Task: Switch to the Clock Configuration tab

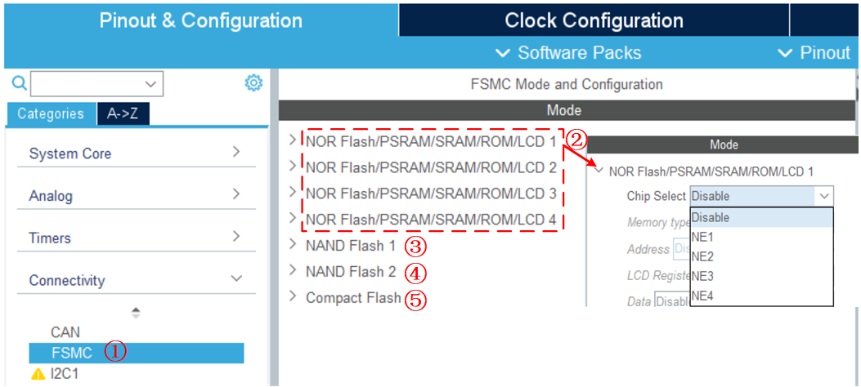Action: tap(594, 20)
